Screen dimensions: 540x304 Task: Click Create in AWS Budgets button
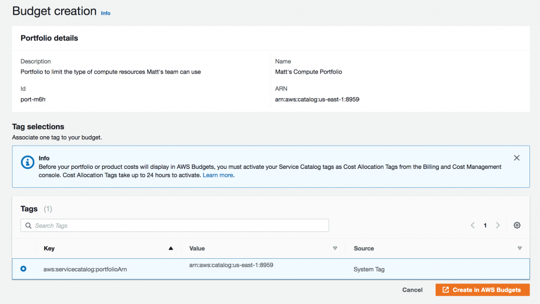483,290
